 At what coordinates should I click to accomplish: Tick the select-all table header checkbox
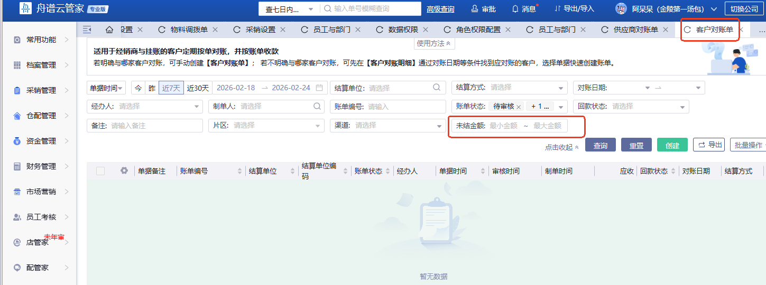coord(100,171)
